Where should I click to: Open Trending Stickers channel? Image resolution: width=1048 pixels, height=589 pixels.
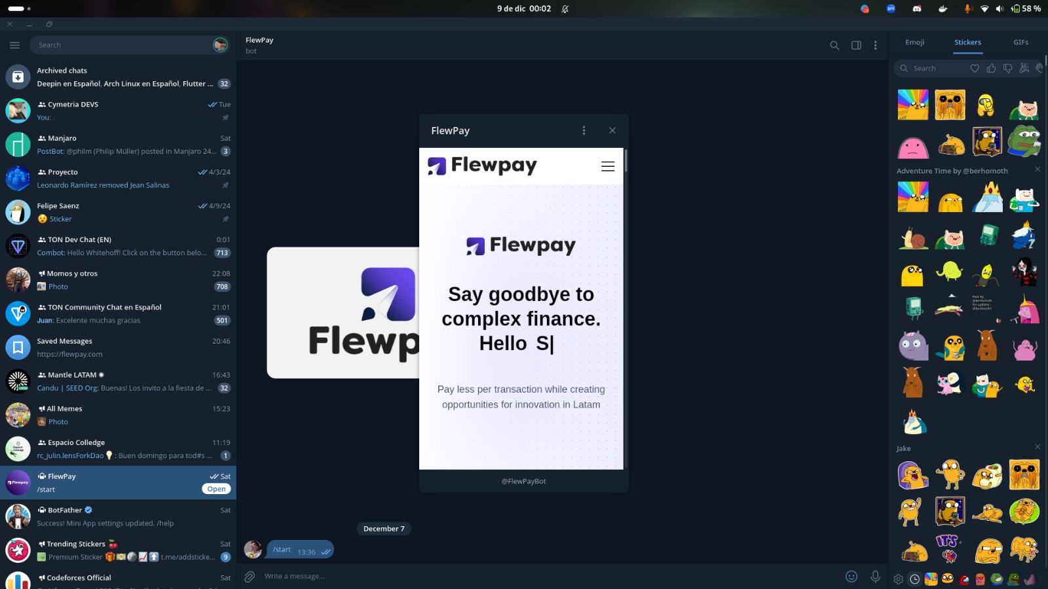click(118, 550)
